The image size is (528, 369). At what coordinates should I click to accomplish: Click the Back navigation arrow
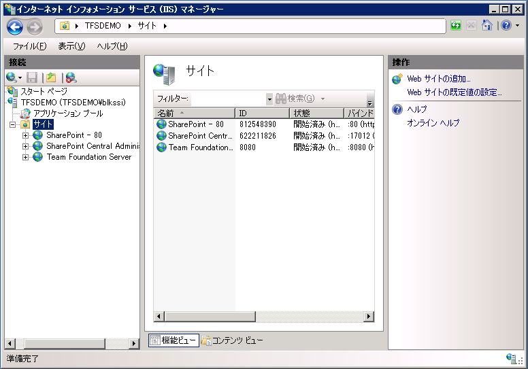[x=15, y=27]
